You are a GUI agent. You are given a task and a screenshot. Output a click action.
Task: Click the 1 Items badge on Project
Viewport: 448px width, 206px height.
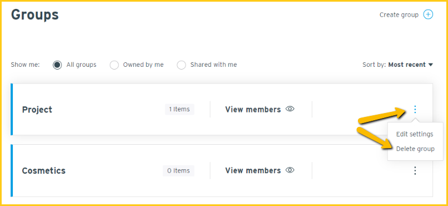click(x=180, y=109)
